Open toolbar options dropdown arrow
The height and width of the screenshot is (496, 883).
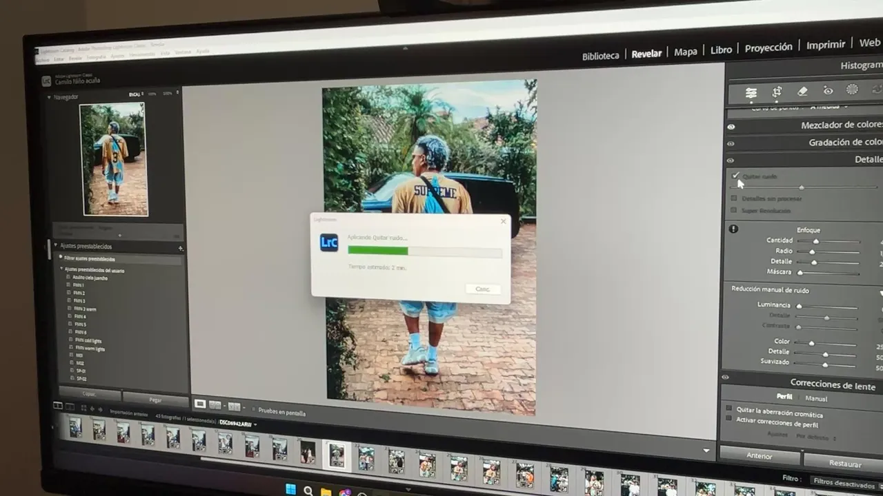(706, 451)
